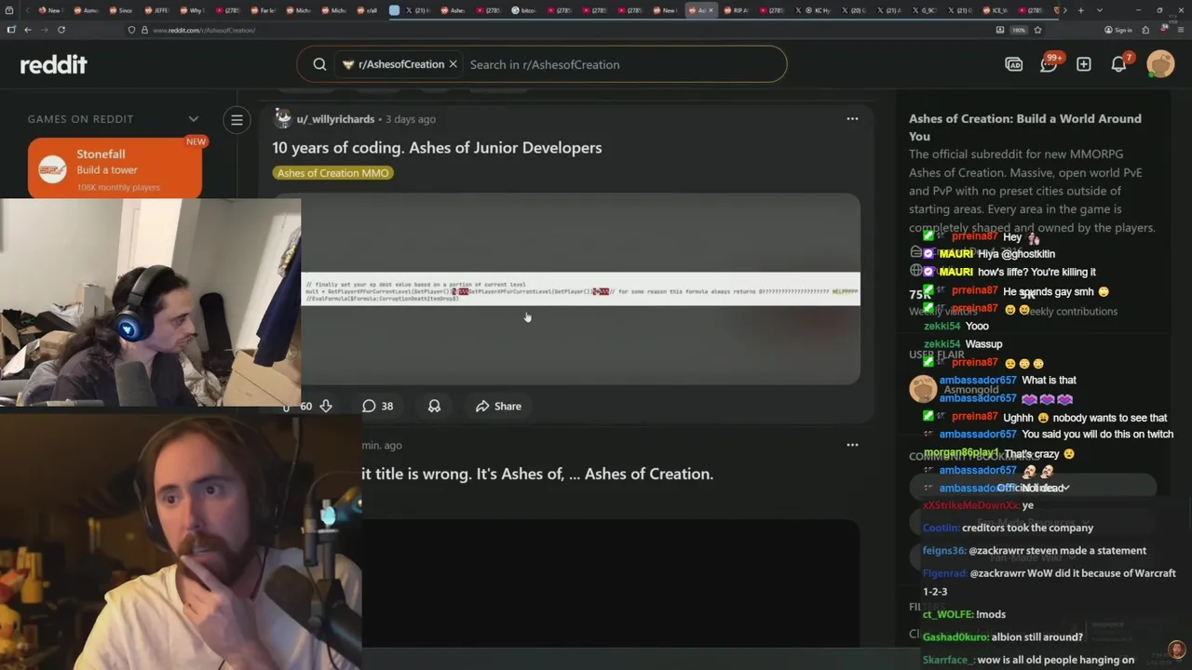Open the Stonefall game card
Image resolution: width=1192 pixels, height=670 pixels.
point(115,168)
